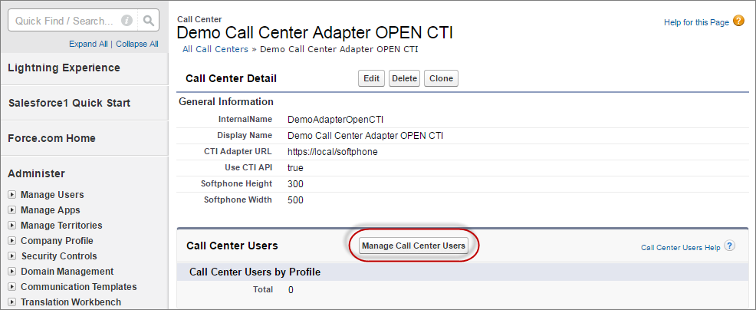Image resolution: width=756 pixels, height=310 pixels.
Task: Click the General Information heading
Action: 226,102
